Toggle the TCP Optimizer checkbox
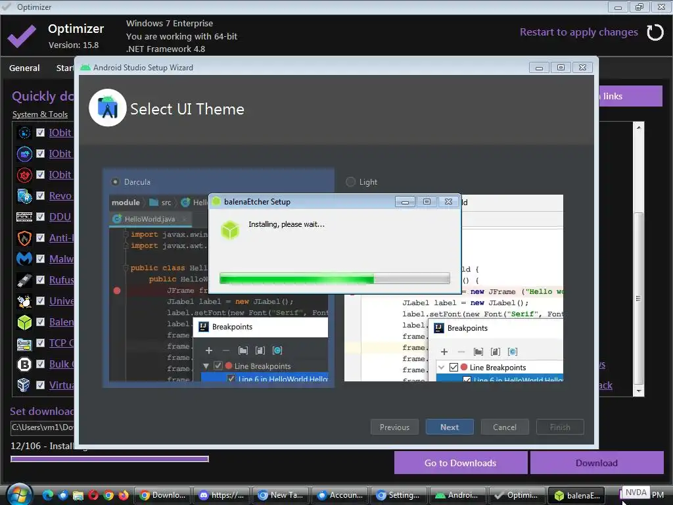Viewport: 673px width, 505px height. click(40, 343)
